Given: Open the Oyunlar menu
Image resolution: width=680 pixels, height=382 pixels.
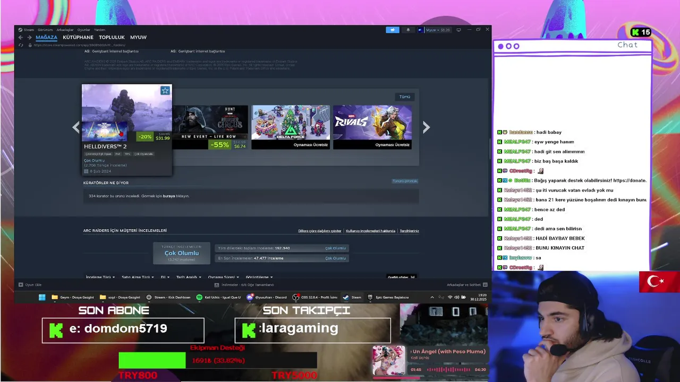Looking at the screenshot, I should tap(84, 30).
